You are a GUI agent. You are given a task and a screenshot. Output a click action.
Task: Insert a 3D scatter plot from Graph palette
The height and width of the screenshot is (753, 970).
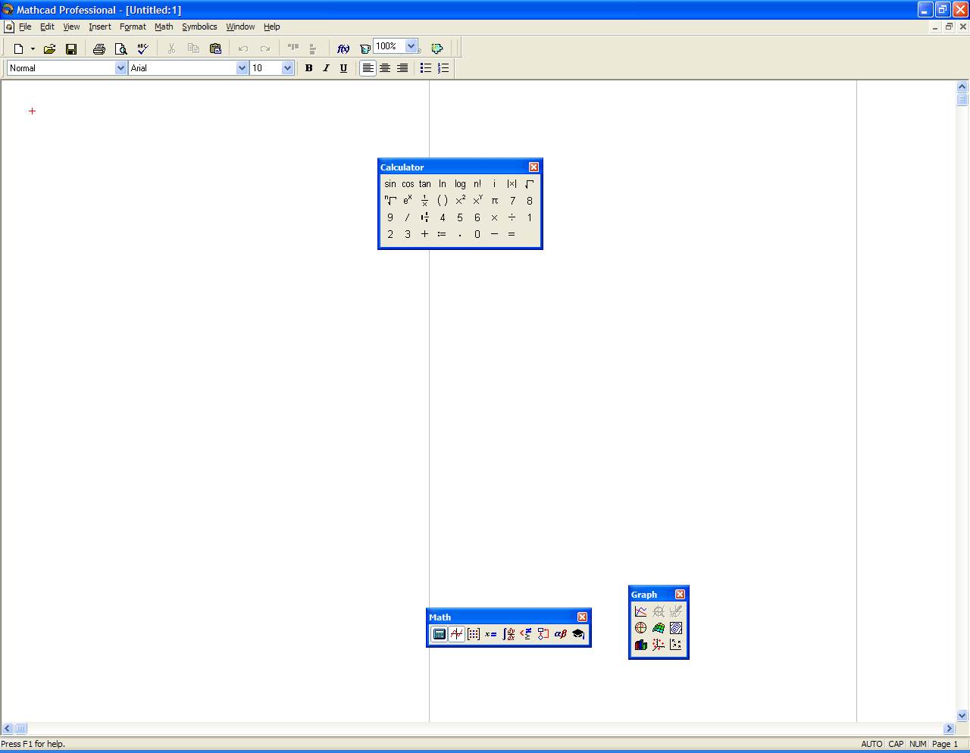[x=659, y=645]
